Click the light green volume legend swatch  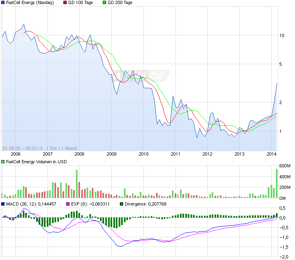pyautogui.click(x=3, y=162)
